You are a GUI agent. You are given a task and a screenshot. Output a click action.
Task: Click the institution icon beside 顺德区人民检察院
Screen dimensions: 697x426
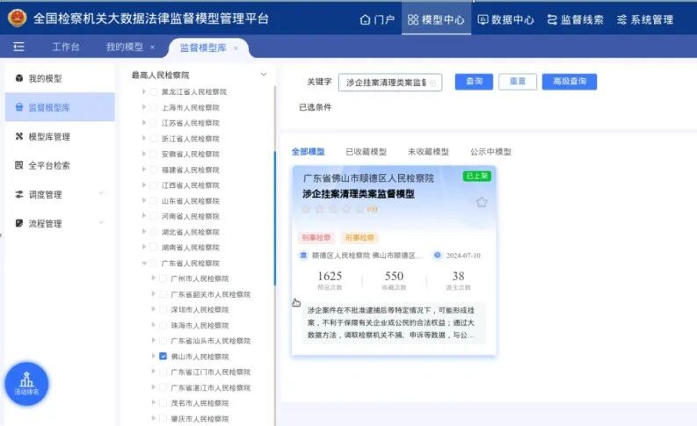[303, 256]
